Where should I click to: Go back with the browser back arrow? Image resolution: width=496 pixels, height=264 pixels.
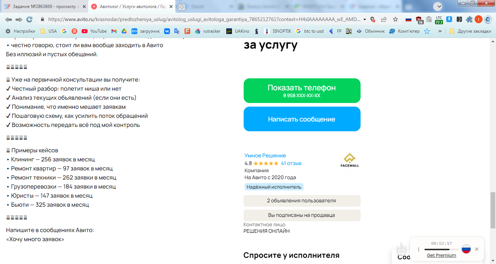(x=8, y=20)
